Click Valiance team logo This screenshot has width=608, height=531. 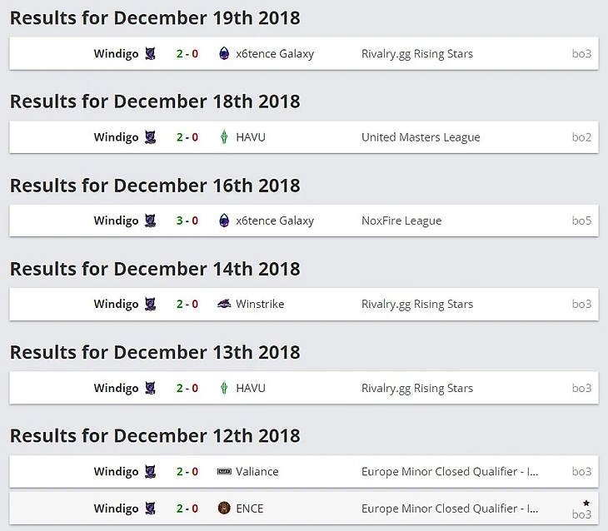click(x=223, y=472)
